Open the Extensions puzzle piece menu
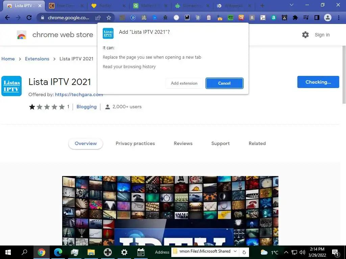The width and height of the screenshot is (346, 259). tap(295, 18)
